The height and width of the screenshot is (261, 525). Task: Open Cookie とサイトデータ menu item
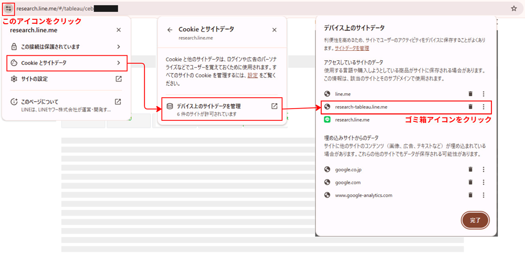click(66, 63)
